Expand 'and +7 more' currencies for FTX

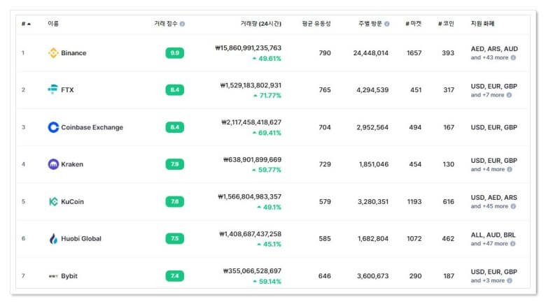pyautogui.click(x=487, y=95)
